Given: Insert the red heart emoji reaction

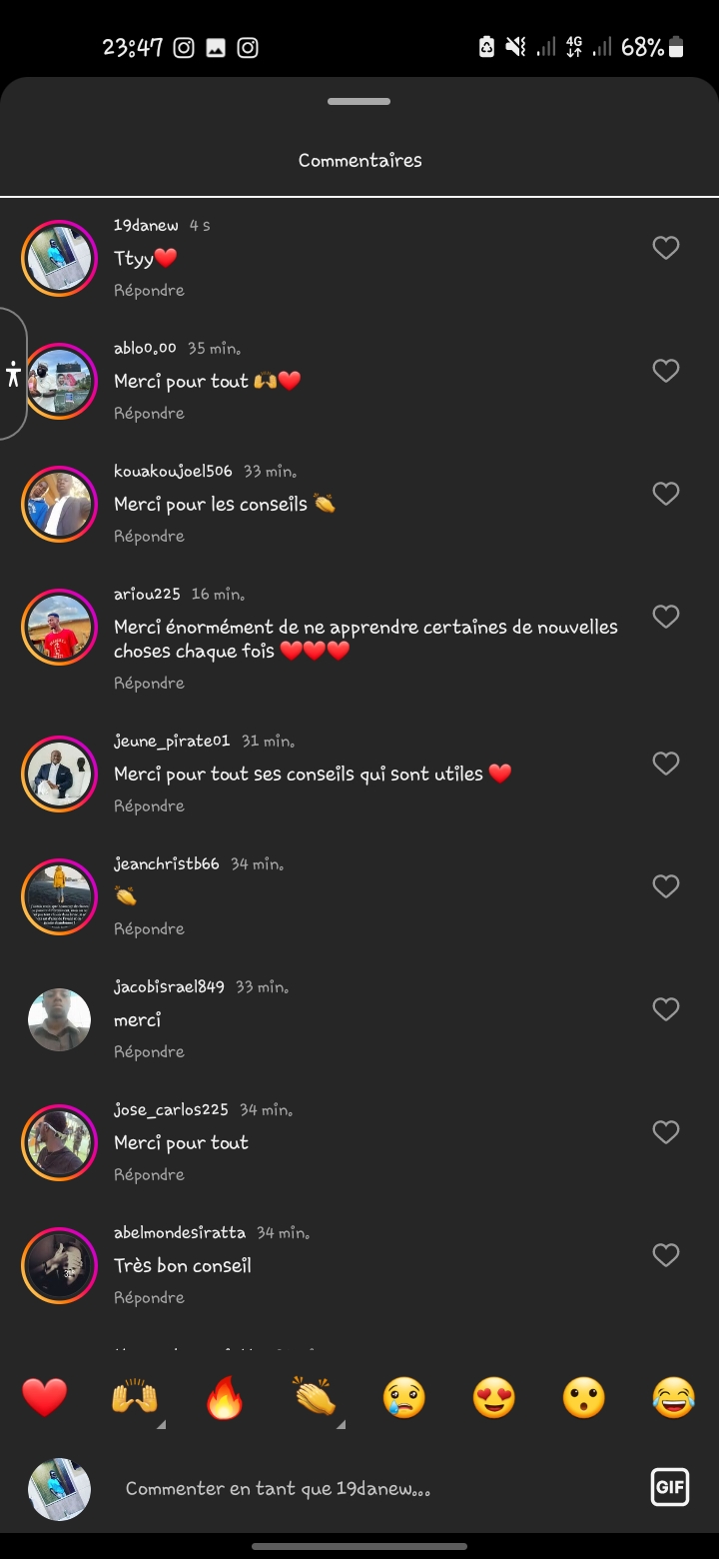Looking at the screenshot, I should tap(45, 1397).
